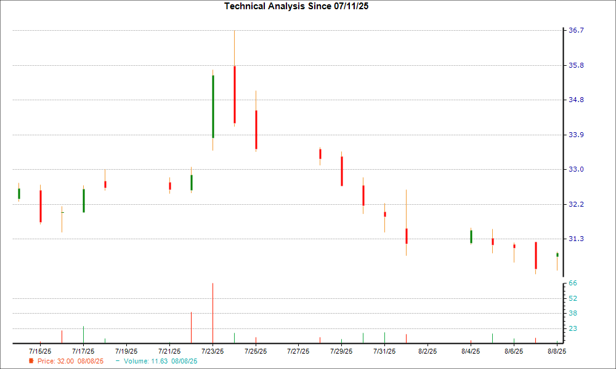
Task: Click the 7/19/25 date label
Action: click(126, 351)
